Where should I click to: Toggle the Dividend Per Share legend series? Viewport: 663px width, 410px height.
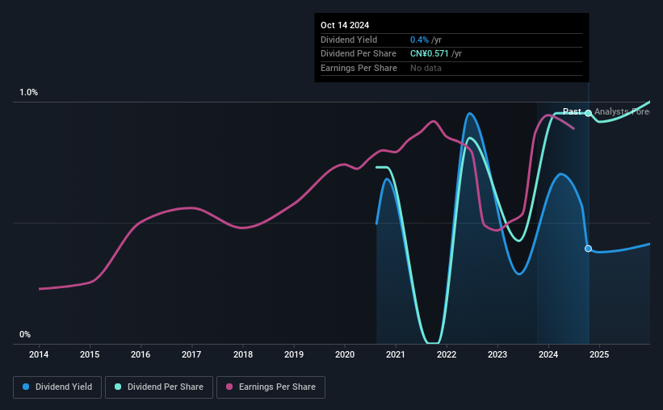pos(159,387)
